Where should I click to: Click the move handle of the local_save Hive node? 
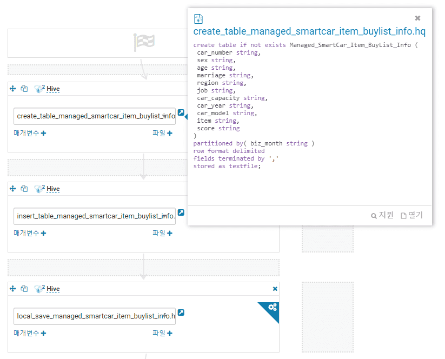[x=13, y=289]
